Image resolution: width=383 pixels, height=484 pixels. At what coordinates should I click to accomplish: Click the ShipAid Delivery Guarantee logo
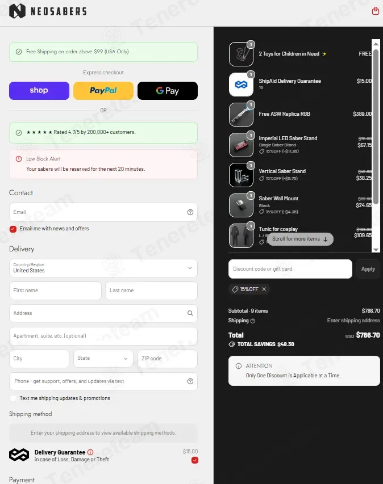tap(19, 455)
